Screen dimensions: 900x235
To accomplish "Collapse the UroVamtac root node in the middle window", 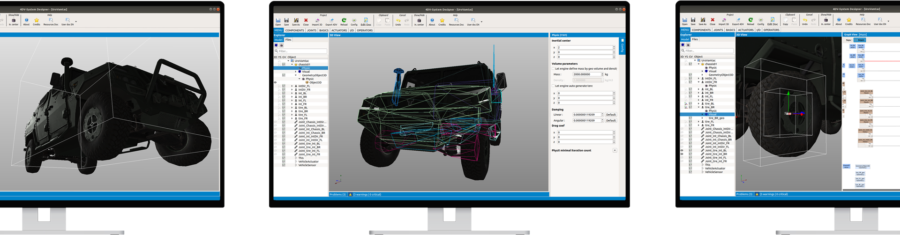I will (x=288, y=61).
